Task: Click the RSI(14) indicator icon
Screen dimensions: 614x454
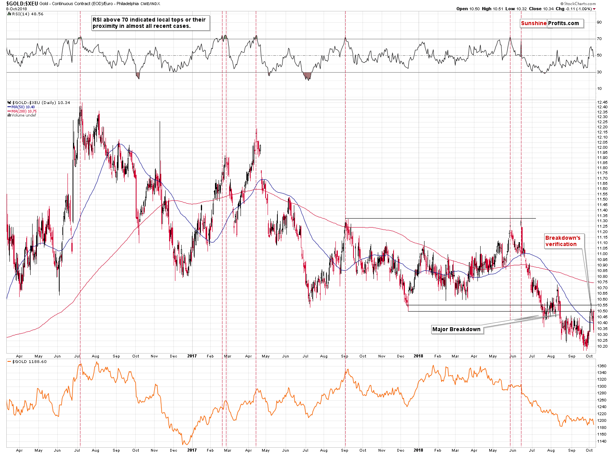Action: (x=9, y=14)
